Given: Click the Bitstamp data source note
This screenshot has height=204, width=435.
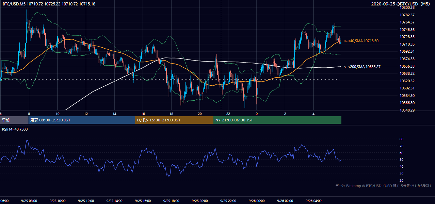Looking at the screenshot, I should [x=383, y=186].
